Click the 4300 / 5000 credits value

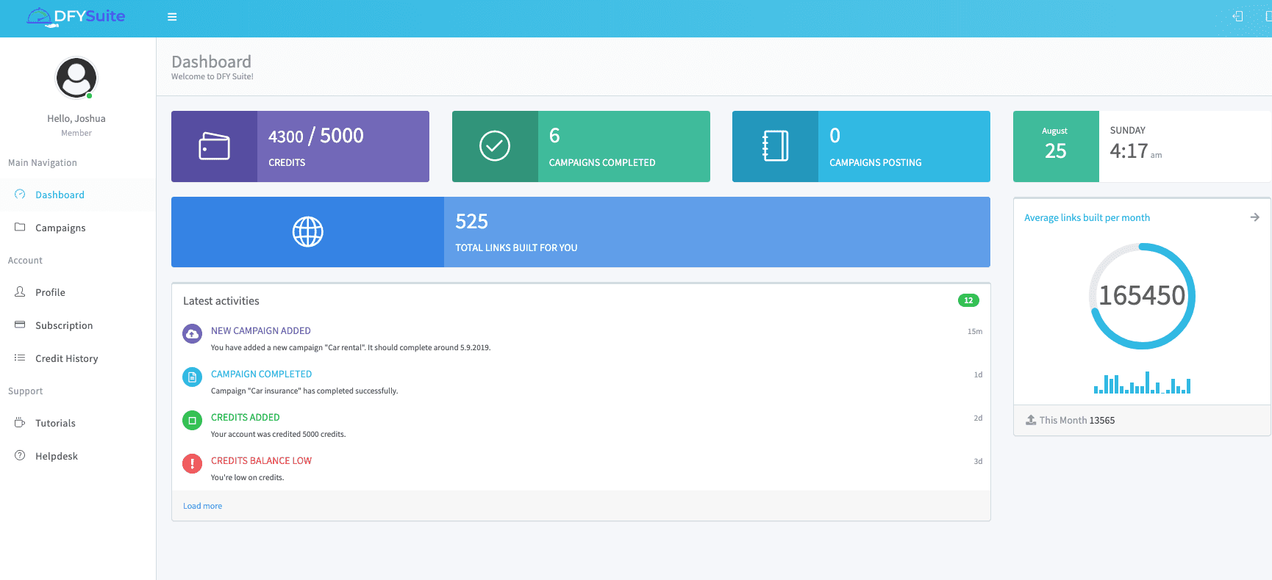[x=316, y=136]
